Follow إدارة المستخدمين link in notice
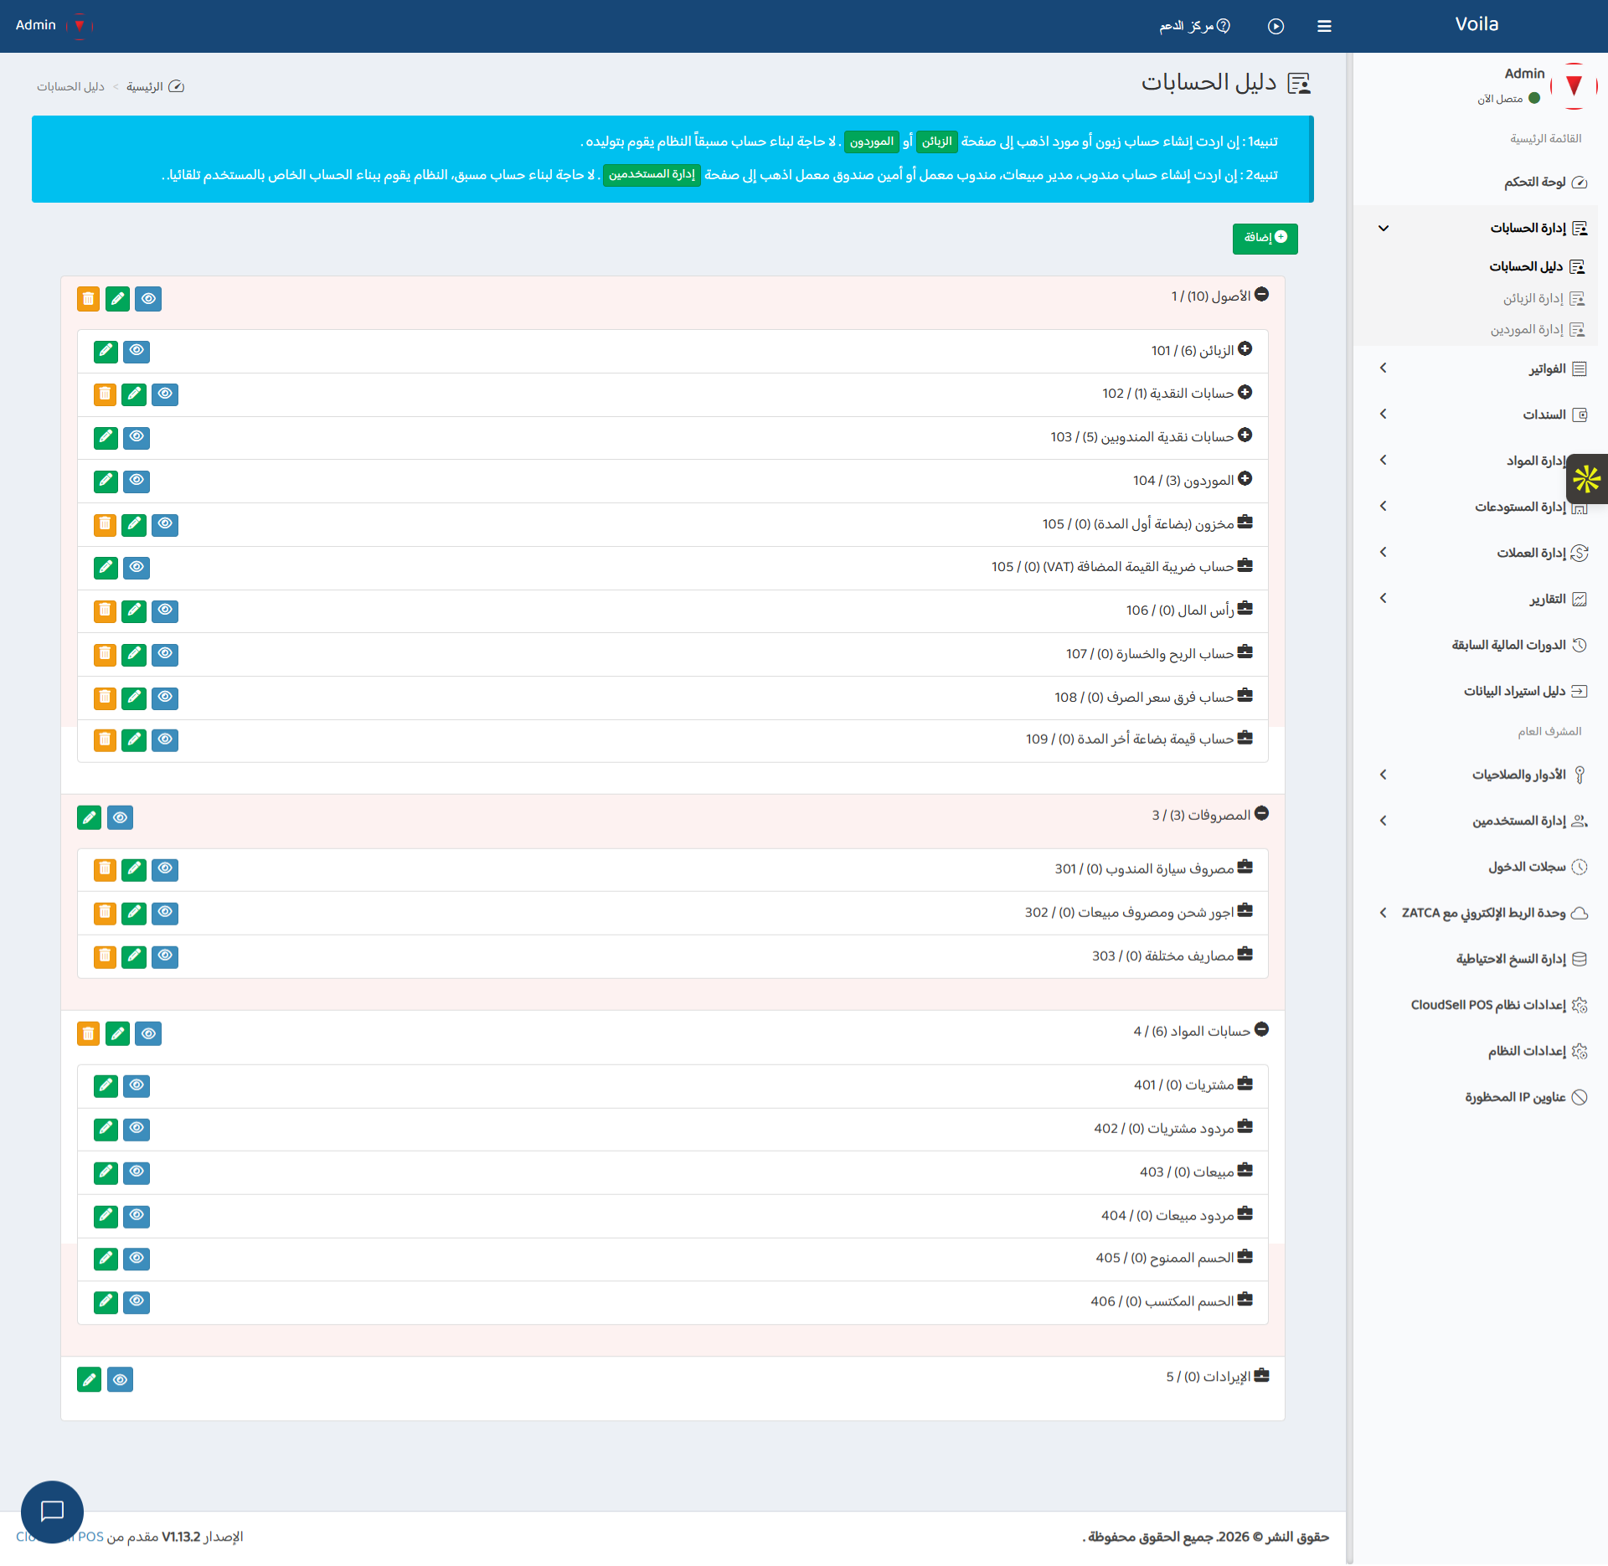The image size is (1608, 1566). [x=652, y=174]
